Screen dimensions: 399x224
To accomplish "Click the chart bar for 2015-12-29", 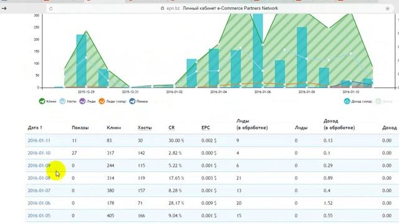I will 82,61.
